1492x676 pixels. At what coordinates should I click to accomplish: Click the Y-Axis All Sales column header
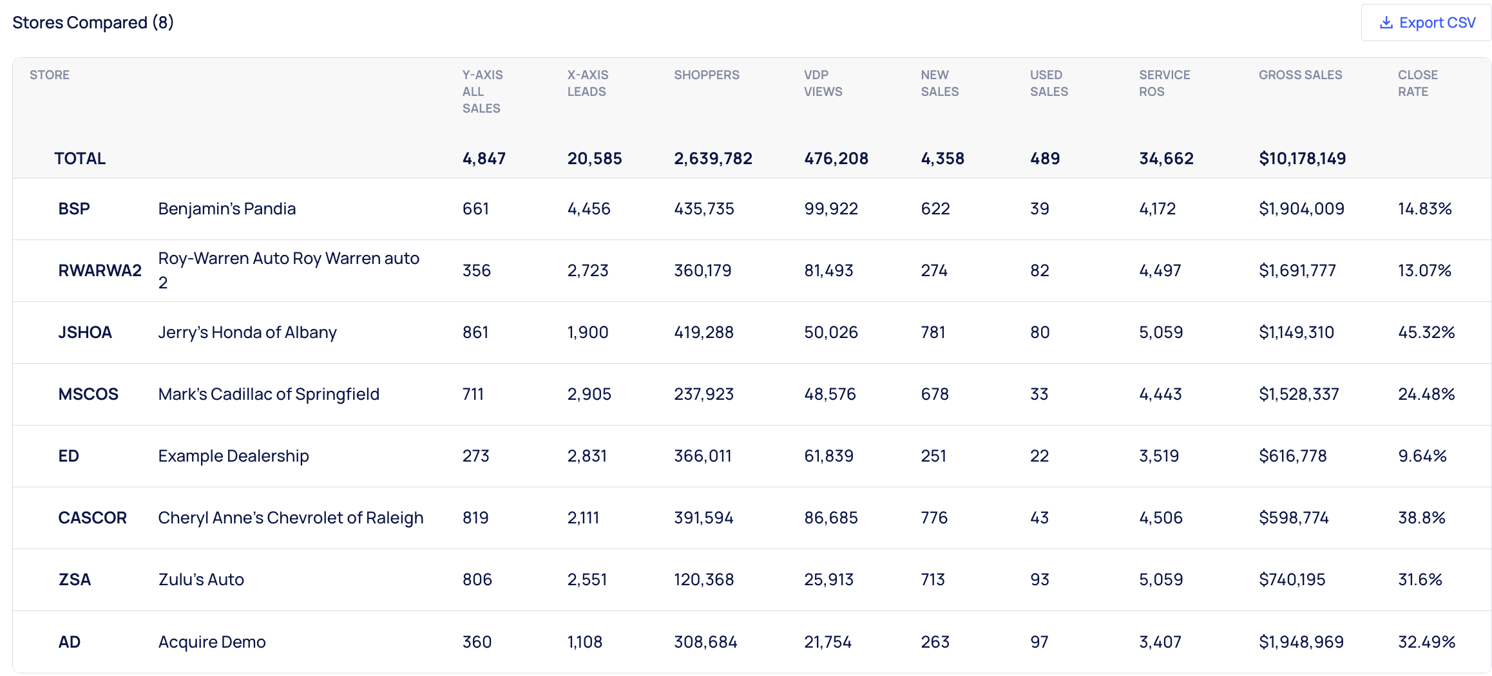[x=483, y=91]
